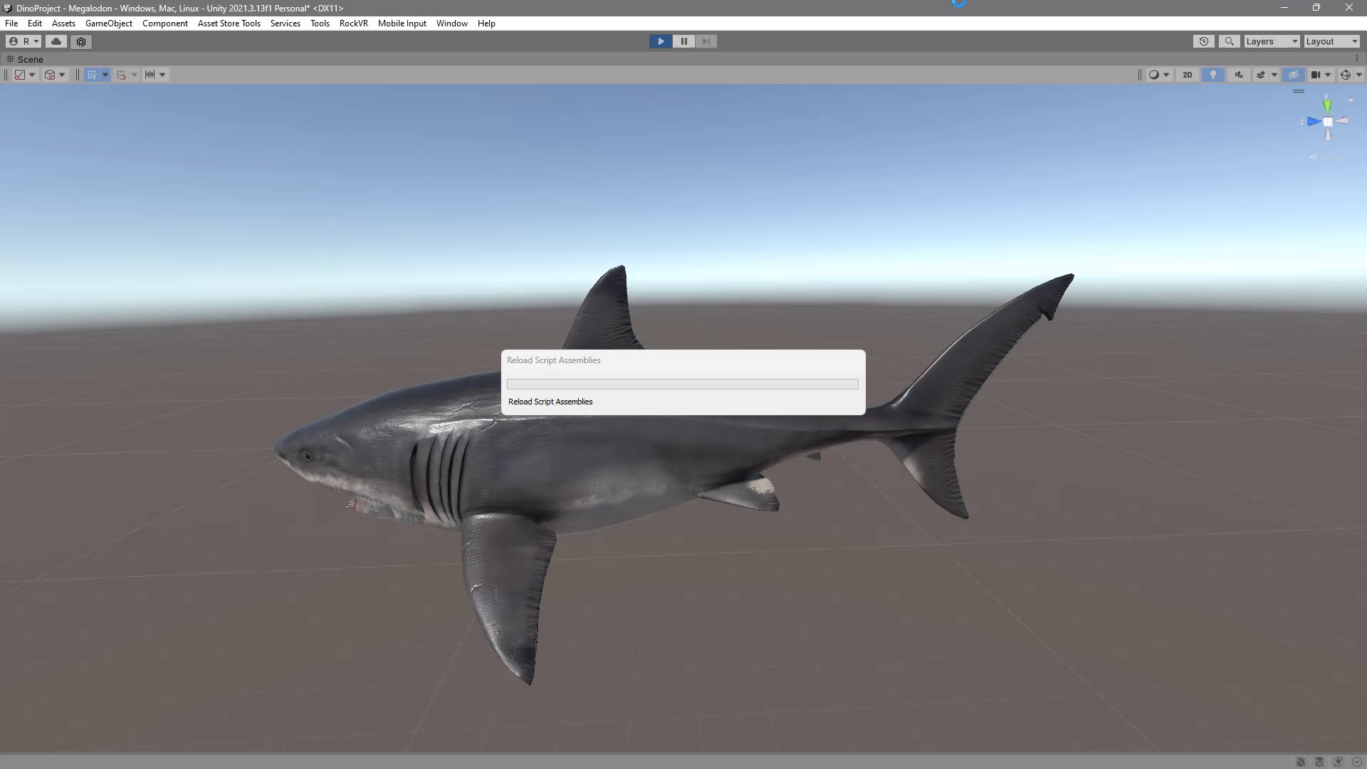This screenshot has height=769, width=1367.
Task: Open the undo history icon
Action: (x=1204, y=41)
